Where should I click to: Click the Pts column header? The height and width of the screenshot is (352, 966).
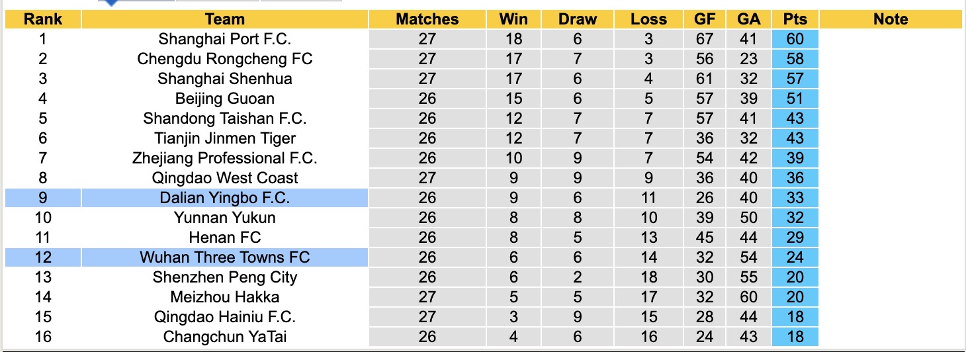795,19
